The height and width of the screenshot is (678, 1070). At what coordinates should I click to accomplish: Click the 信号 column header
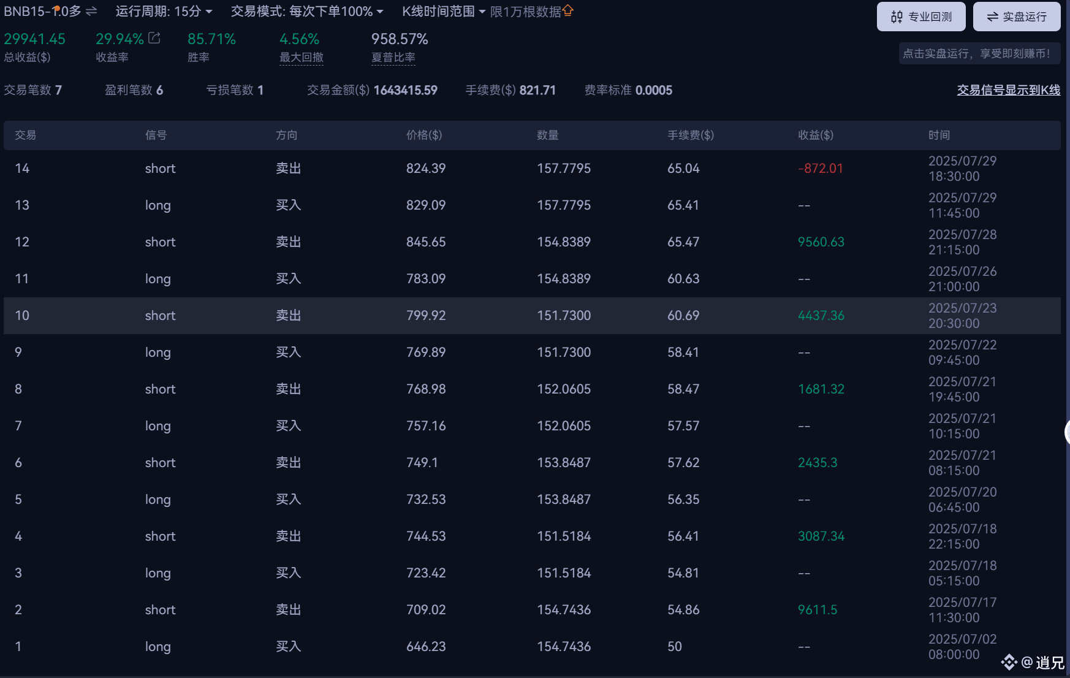pyautogui.click(x=156, y=135)
